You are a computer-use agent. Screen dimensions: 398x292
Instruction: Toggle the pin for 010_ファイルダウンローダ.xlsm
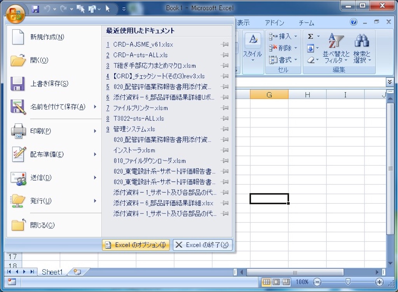click(225, 161)
